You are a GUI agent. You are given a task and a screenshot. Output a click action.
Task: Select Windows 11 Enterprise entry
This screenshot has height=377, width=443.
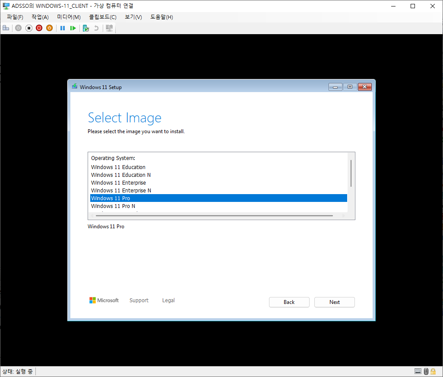pos(218,183)
